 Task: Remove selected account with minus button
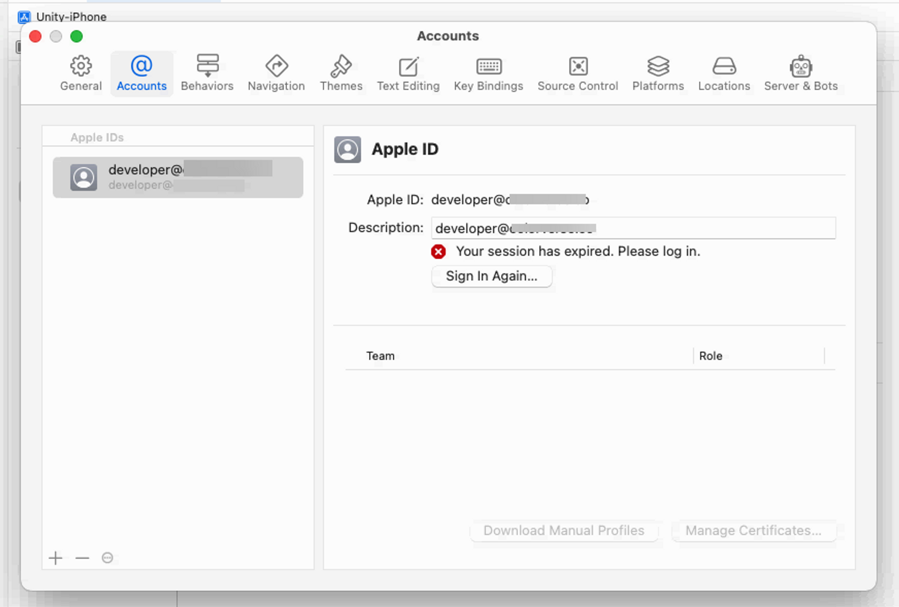pyautogui.click(x=82, y=558)
